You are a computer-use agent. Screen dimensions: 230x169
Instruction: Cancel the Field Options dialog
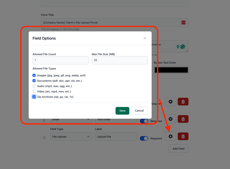tap(139, 111)
